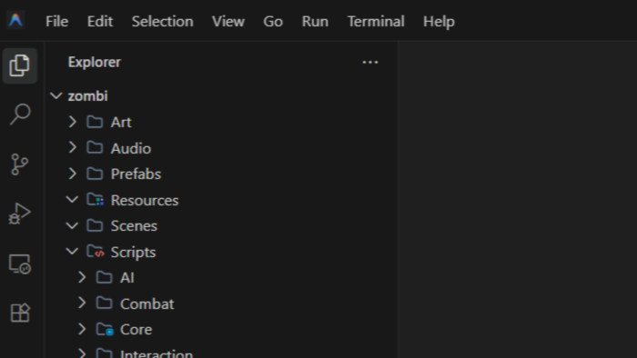Open the Selection menu
This screenshot has width=637, height=358.
pos(162,21)
